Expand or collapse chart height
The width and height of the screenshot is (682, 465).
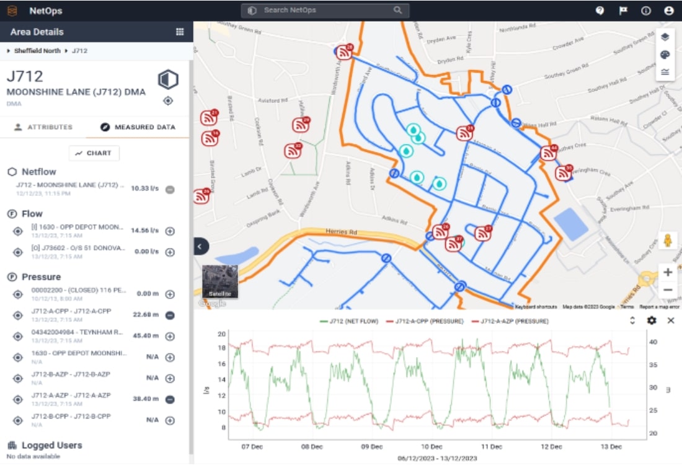[632, 321]
